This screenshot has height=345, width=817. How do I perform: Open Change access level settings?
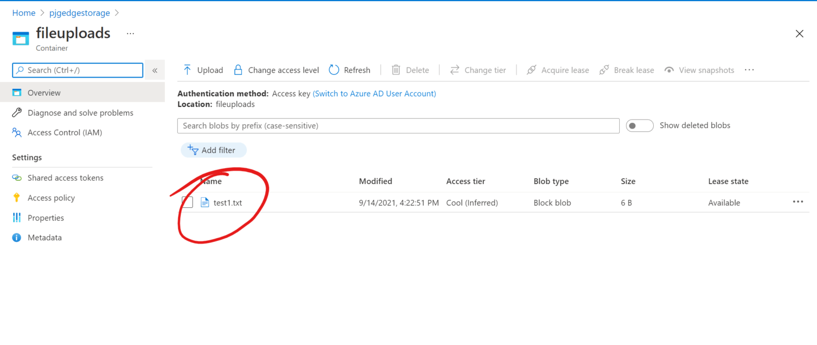coord(276,70)
